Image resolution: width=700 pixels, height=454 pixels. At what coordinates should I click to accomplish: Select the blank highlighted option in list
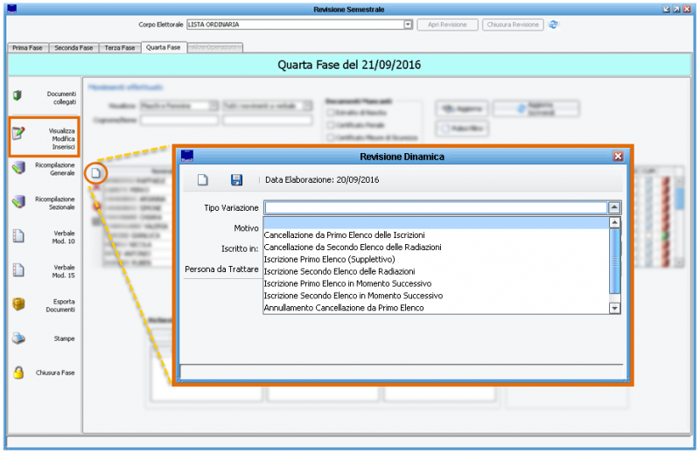click(436, 223)
